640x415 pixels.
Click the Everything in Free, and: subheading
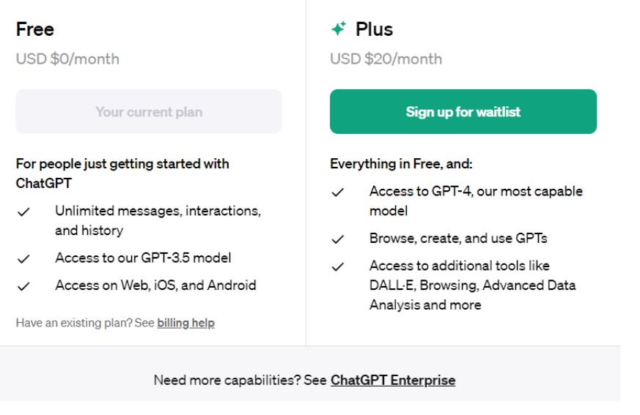pyautogui.click(x=401, y=164)
